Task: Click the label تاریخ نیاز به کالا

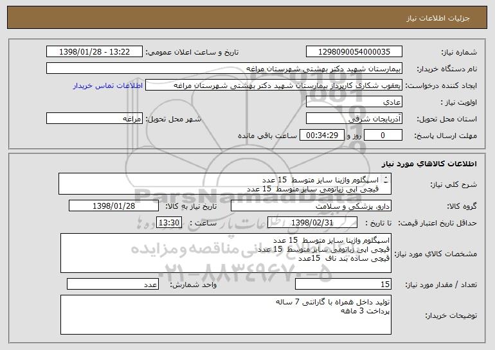Action: click(192, 206)
